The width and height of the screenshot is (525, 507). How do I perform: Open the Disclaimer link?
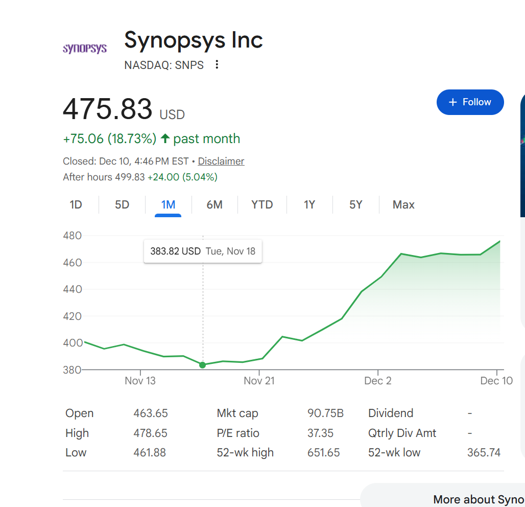point(221,162)
